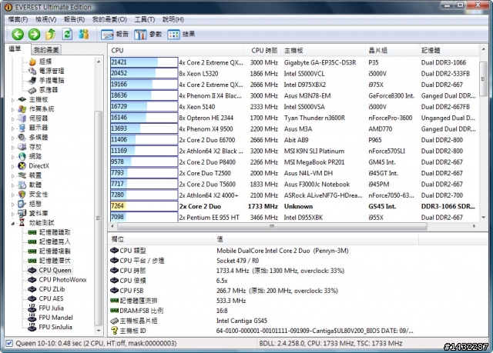Screen dimensions: 493x353
Task: Click the 11406 score bar
Action: pyautogui.click(x=144, y=140)
